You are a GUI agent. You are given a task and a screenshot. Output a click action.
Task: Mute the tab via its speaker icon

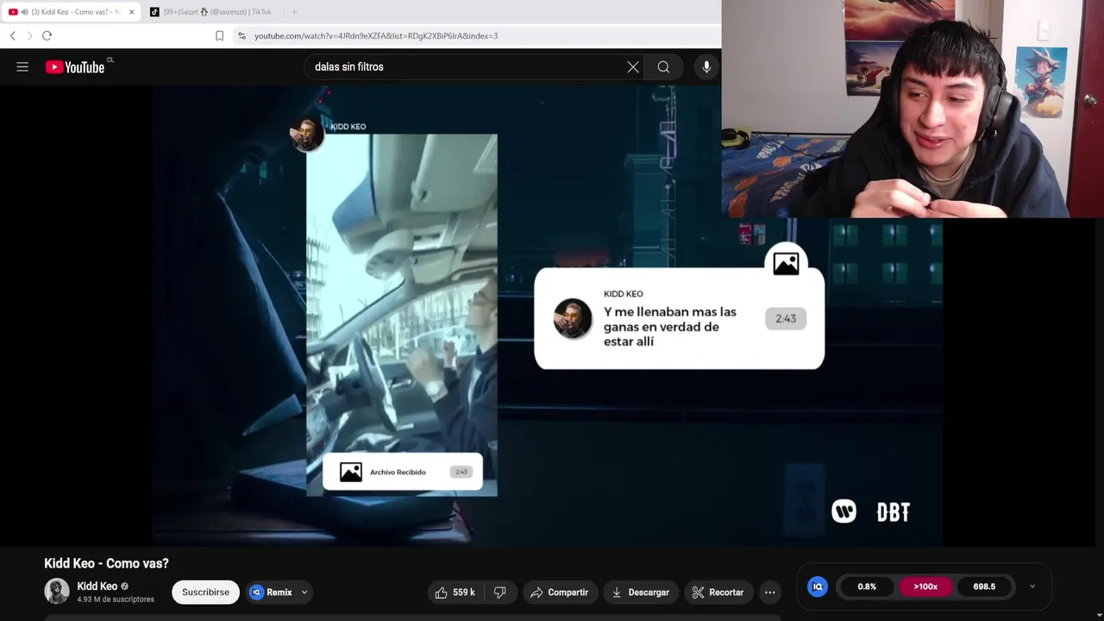(24, 12)
